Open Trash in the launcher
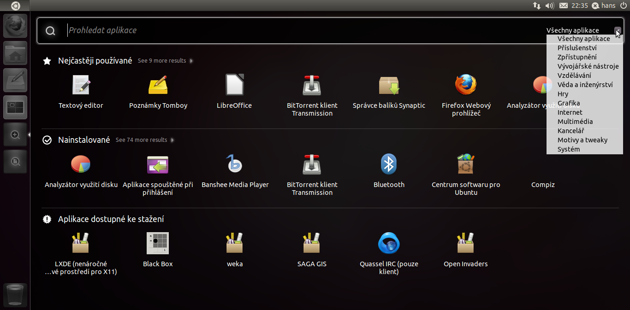Viewport: 630px width, 310px height. tap(15, 295)
